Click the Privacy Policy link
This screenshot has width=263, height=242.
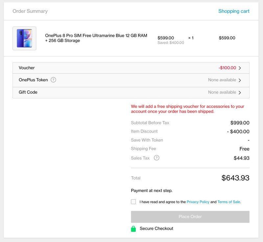[198, 202]
